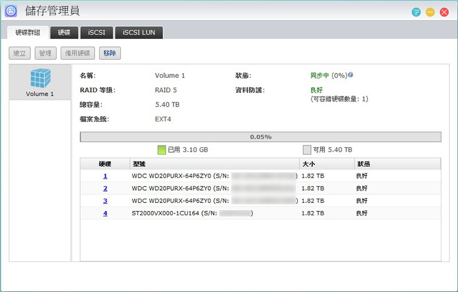This screenshot has height=292, width=458.
Task: Click 良好 status in disk 4 row
Action: click(362, 213)
